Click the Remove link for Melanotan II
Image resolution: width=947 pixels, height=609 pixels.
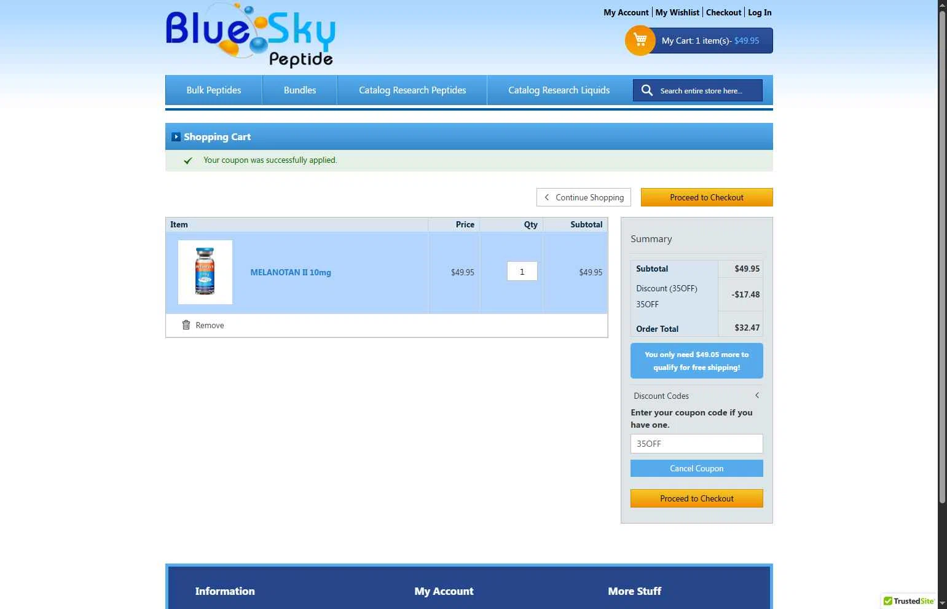click(x=210, y=325)
